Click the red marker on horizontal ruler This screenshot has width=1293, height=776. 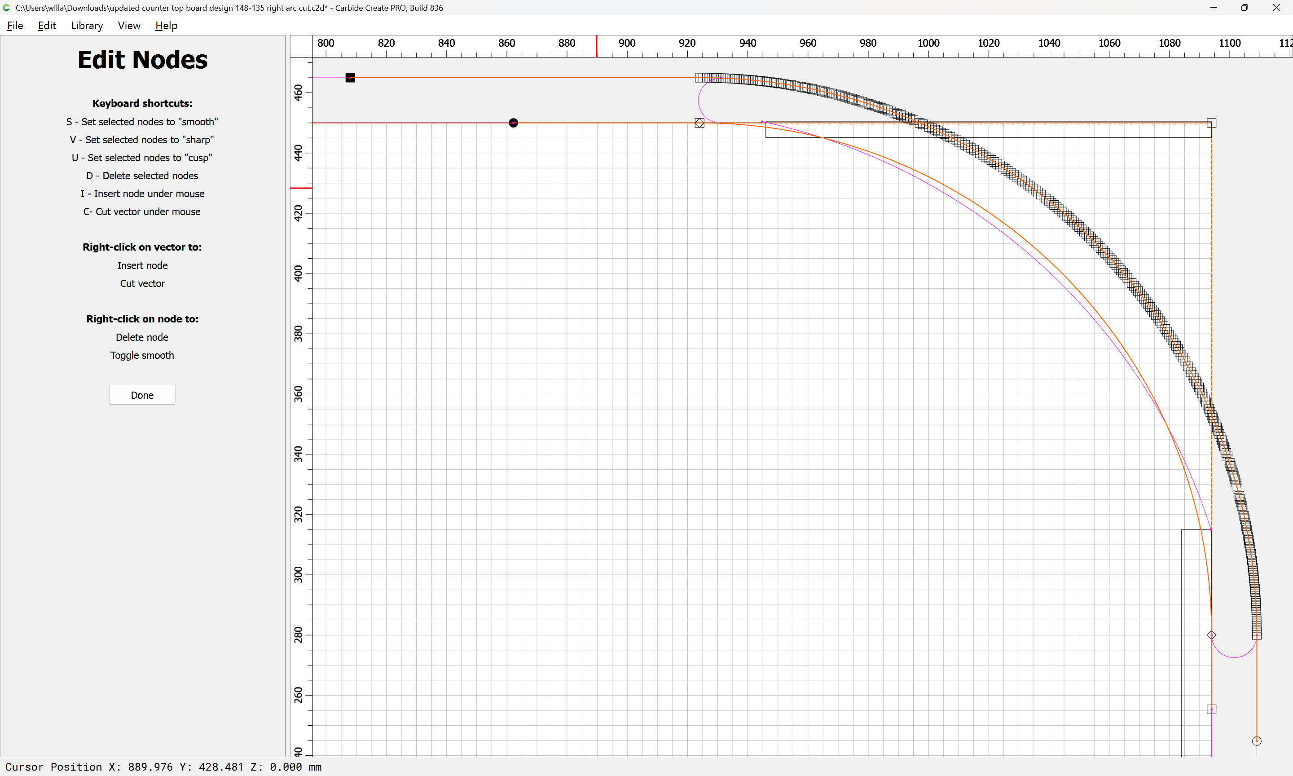click(x=597, y=47)
